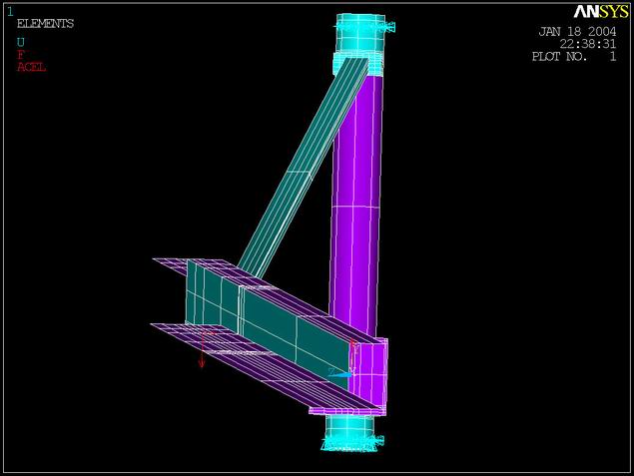Click the U legend label
Image resolution: width=634 pixels, height=476 pixels.
click(21, 42)
